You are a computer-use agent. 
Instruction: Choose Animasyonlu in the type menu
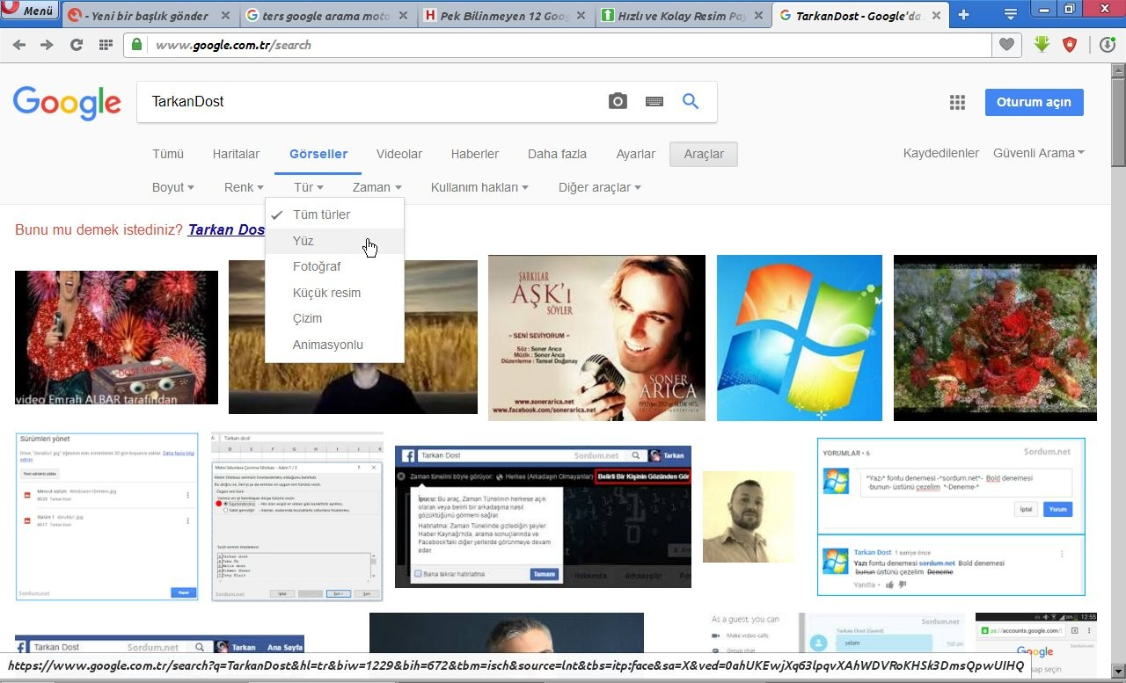coord(334,345)
